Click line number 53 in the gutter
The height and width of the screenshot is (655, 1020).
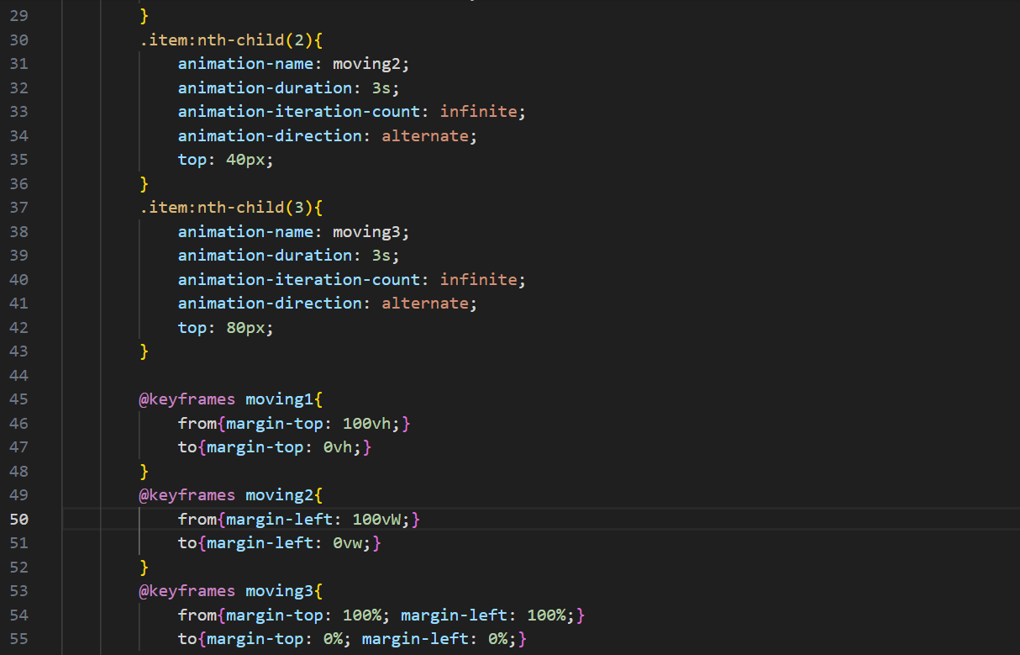click(18, 591)
